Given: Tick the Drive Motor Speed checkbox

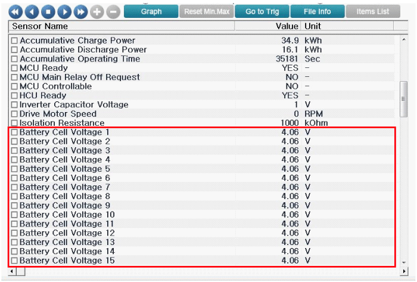Looking at the screenshot, I should 15,114.
